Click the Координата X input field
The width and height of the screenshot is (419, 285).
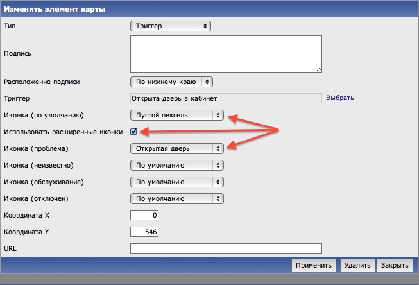click(x=144, y=215)
